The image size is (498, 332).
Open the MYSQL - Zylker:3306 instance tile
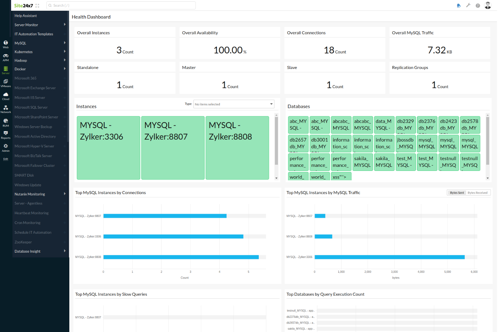(108, 147)
